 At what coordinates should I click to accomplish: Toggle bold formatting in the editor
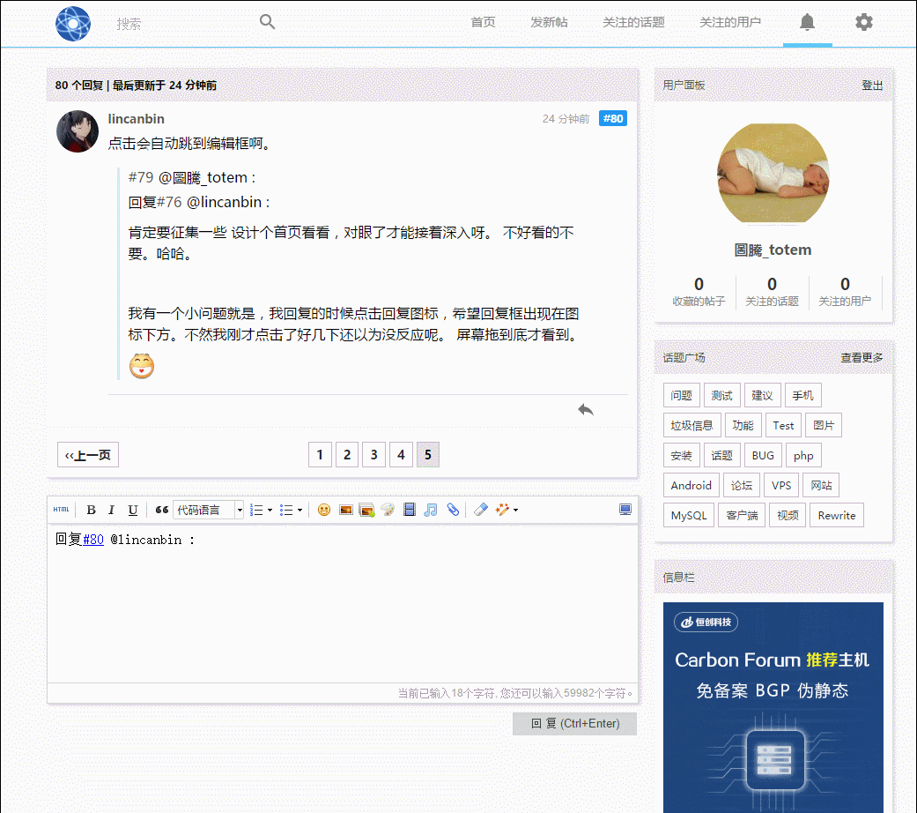pyautogui.click(x=92, y=510)
